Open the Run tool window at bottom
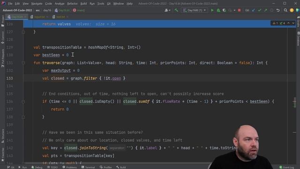This screenshot has height=169, width=300. point(22,167)
